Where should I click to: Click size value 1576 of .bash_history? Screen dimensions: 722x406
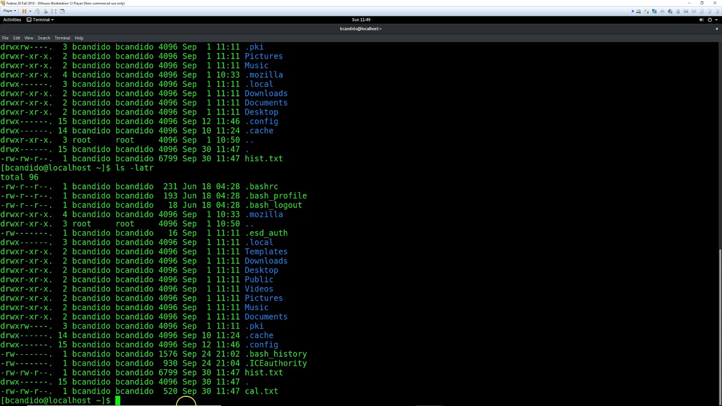[x=168, y=354]
